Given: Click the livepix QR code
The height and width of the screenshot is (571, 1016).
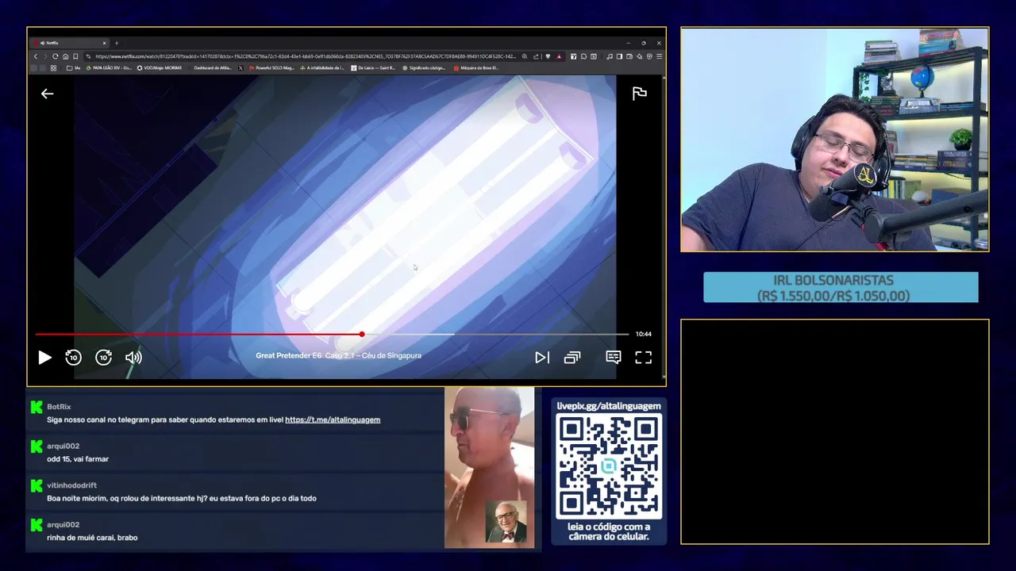Looking at the screenshot, I should [609, 466].
